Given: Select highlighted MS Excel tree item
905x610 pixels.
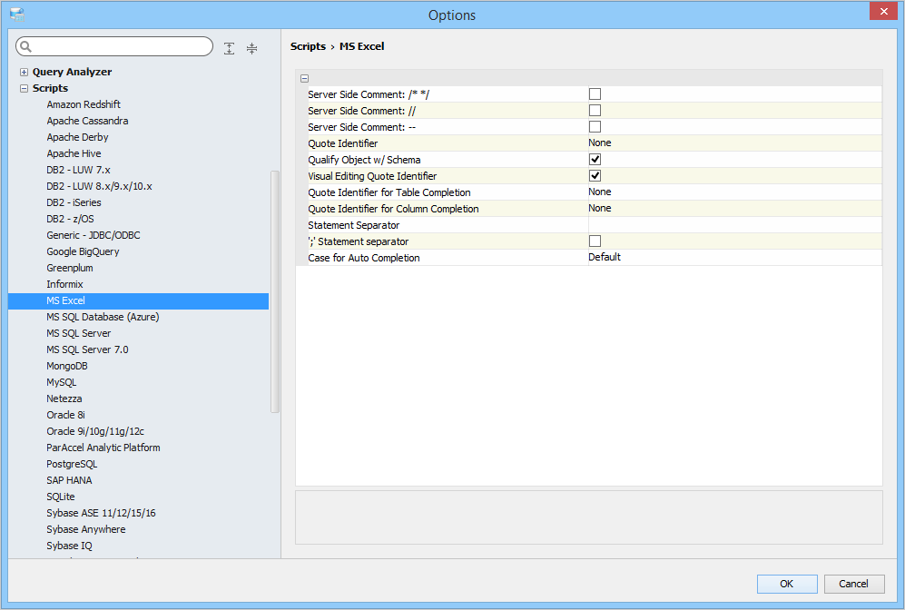Looking at the screenshot, I should [139, 300].
